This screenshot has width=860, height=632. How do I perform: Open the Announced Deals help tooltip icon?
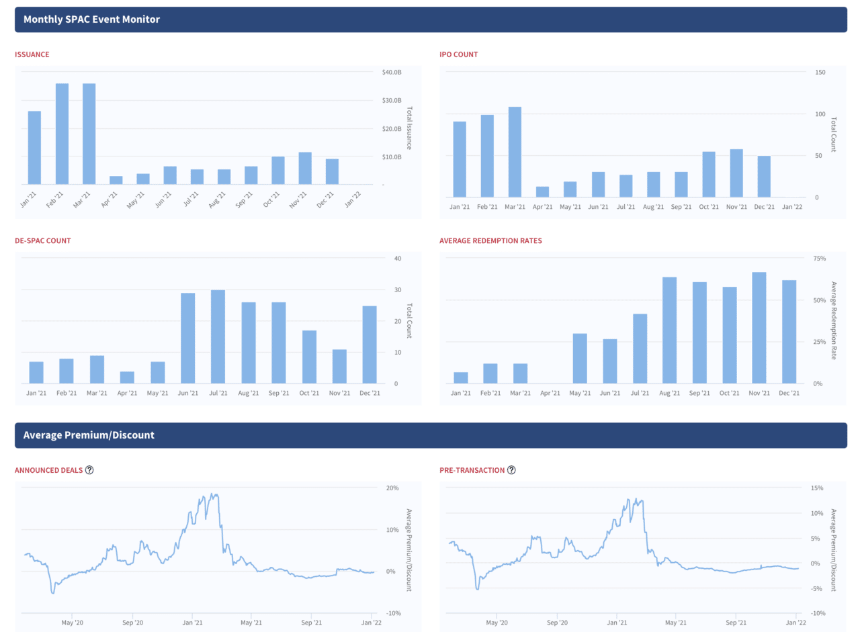[89, 470]
